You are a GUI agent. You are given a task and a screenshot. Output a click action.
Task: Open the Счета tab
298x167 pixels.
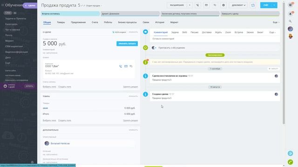pyautogui.click(x=95, y=22)
